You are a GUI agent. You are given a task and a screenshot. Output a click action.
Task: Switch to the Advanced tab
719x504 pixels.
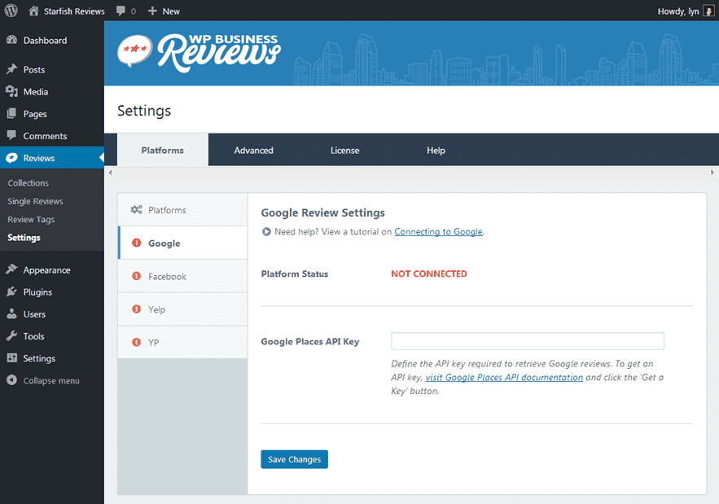253,151
